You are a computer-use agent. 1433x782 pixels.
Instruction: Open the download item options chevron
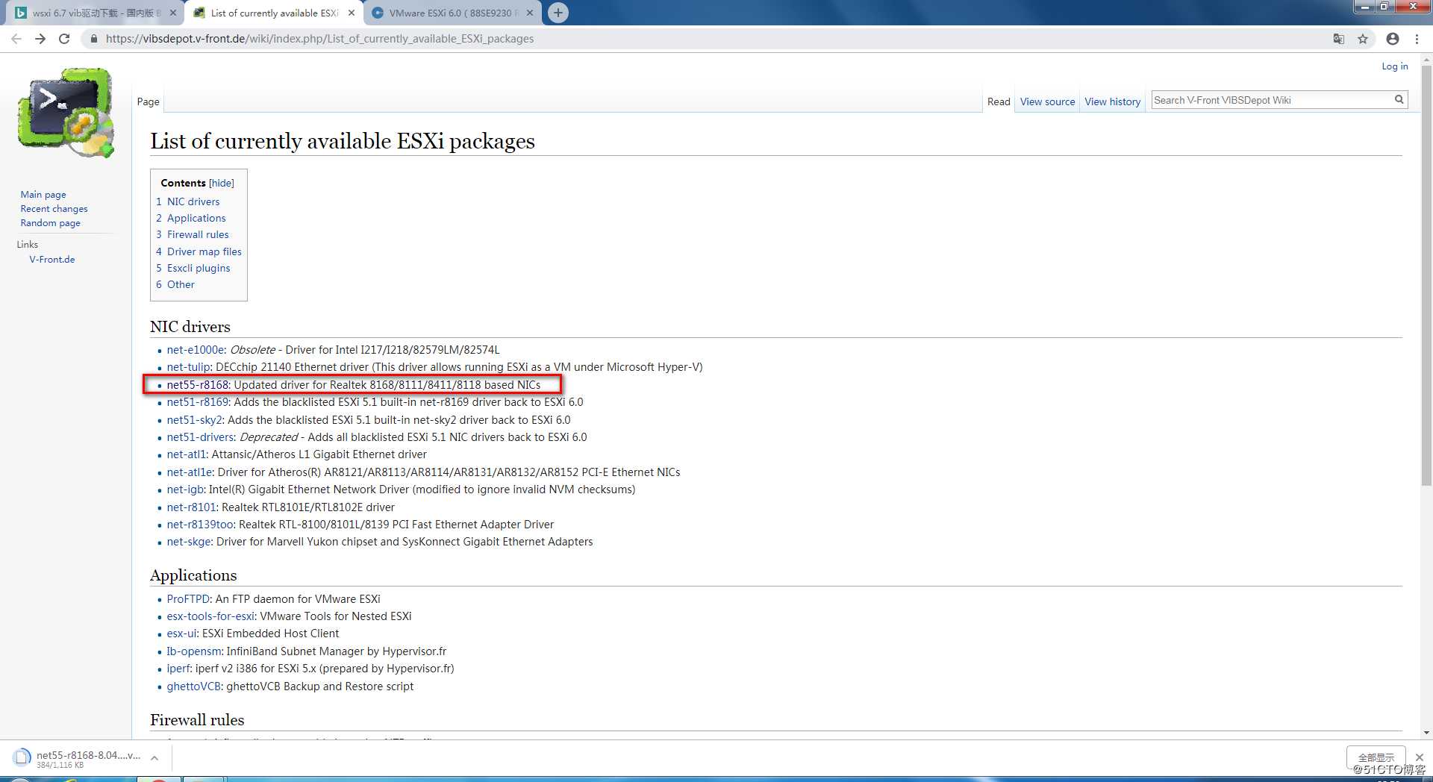tap(154, 758)
